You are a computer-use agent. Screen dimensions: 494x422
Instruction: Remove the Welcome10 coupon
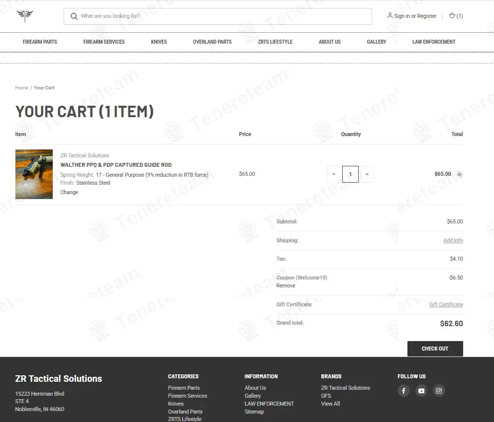[x=286, y=285]
